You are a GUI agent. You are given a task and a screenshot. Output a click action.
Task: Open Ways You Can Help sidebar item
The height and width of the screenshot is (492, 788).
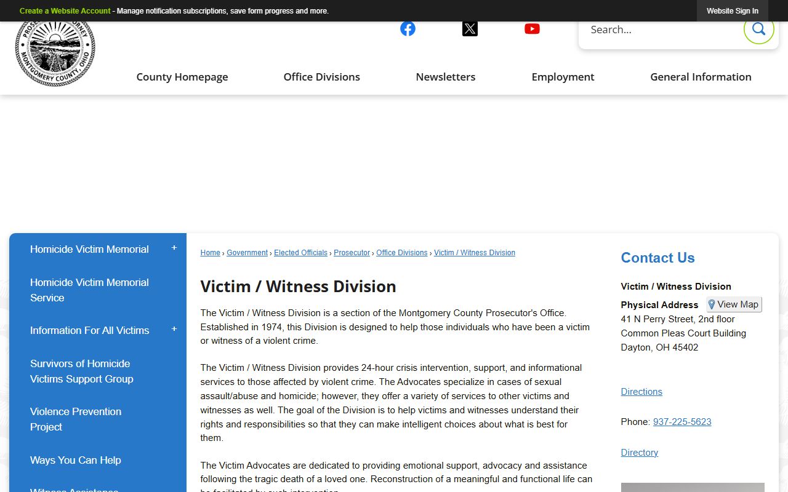click(x=76, y=460)
